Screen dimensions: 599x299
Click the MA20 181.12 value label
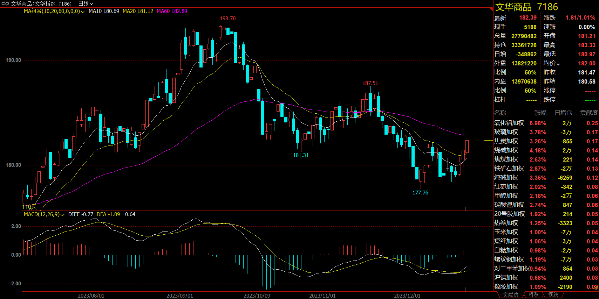138,11
